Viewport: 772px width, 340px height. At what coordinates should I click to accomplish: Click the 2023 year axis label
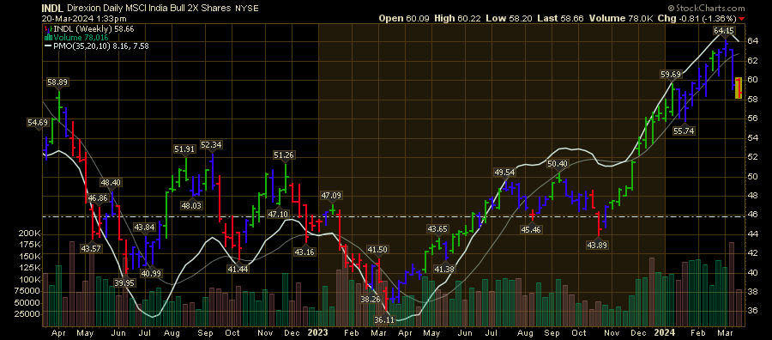pyautogui.click(x=315, y=332)
